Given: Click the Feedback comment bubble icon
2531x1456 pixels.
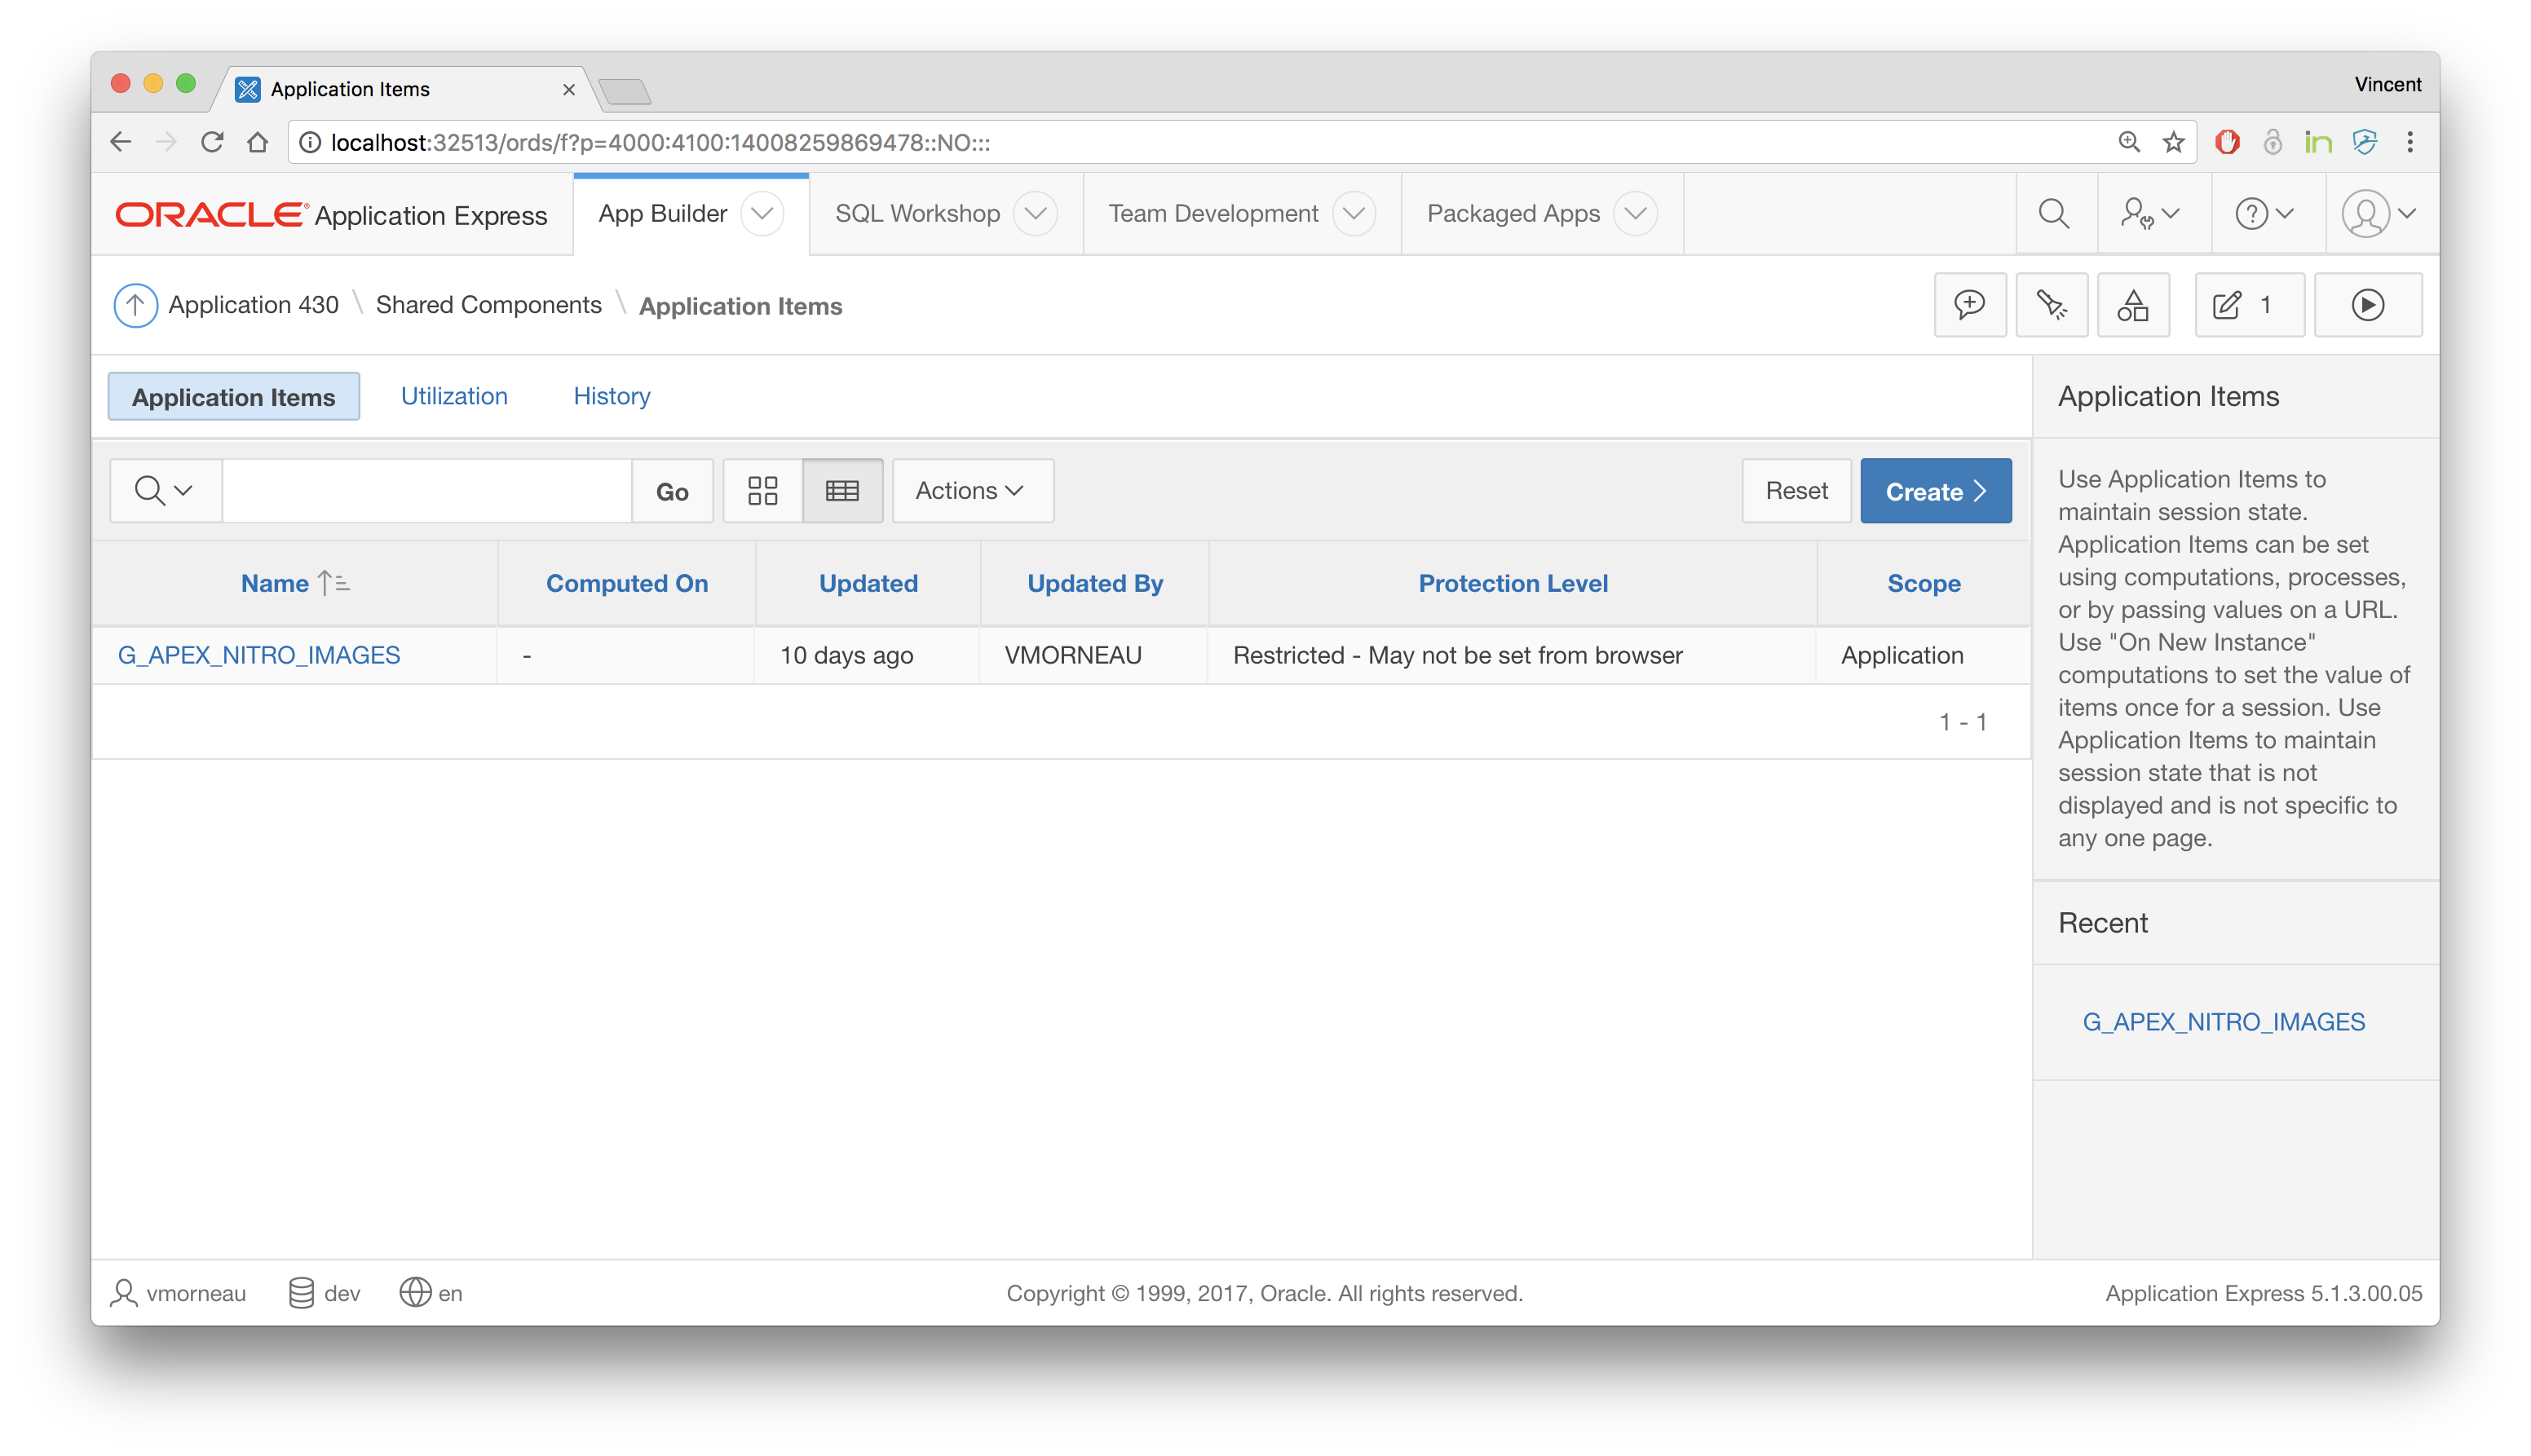Looking at the screenshot, I should (x=1969, y=305).
